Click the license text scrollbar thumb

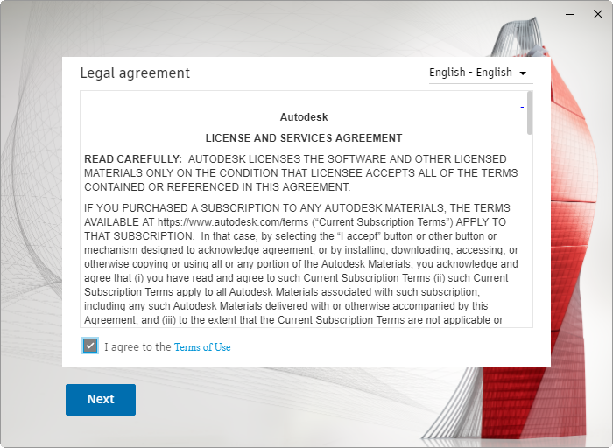tap(530, 113)
